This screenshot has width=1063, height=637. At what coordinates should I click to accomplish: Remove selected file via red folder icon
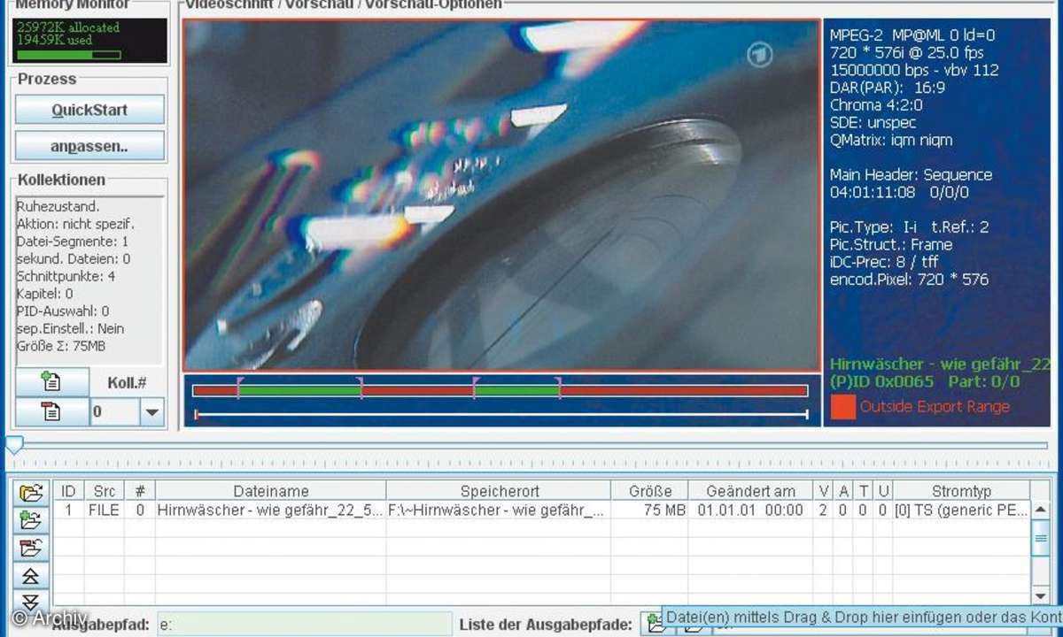click(x=31, y=548)
